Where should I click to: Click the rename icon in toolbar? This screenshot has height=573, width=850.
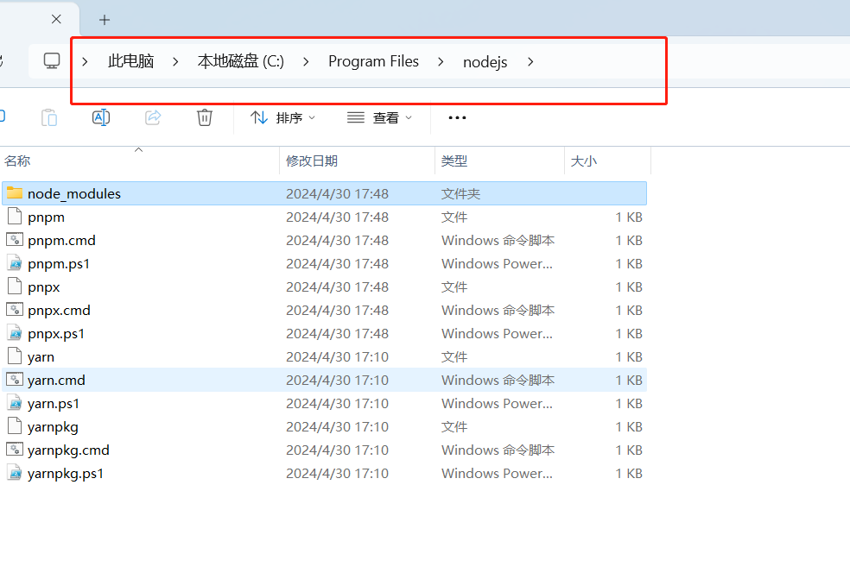point(101,117)
